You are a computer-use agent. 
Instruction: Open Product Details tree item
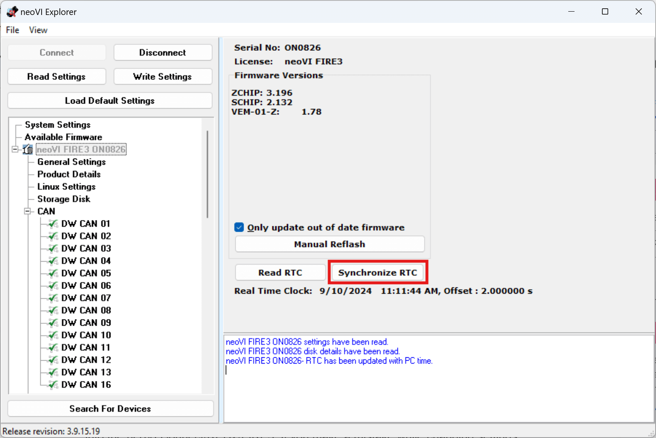coord(69,174)
